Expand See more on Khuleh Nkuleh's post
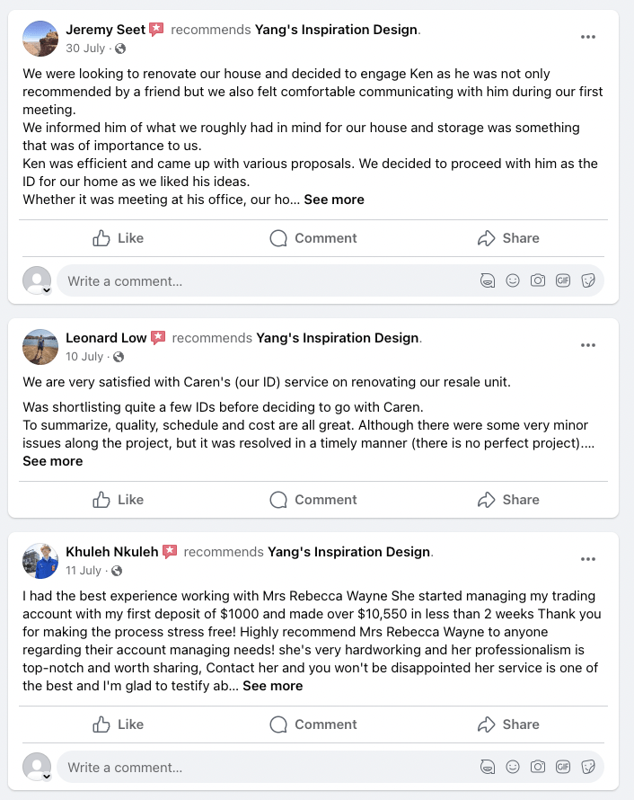This screenshot has height=800, width=634. pyautogui.click(x=272, y=686)
